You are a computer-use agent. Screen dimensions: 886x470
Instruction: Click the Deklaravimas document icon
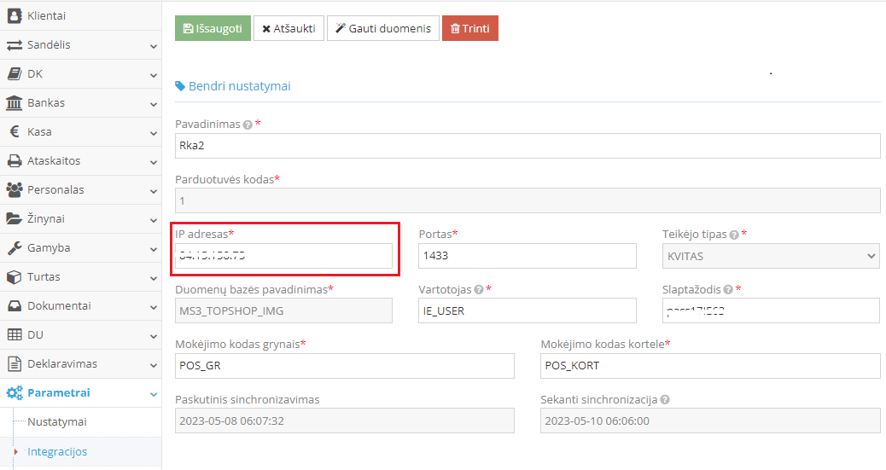click(15, 363)
